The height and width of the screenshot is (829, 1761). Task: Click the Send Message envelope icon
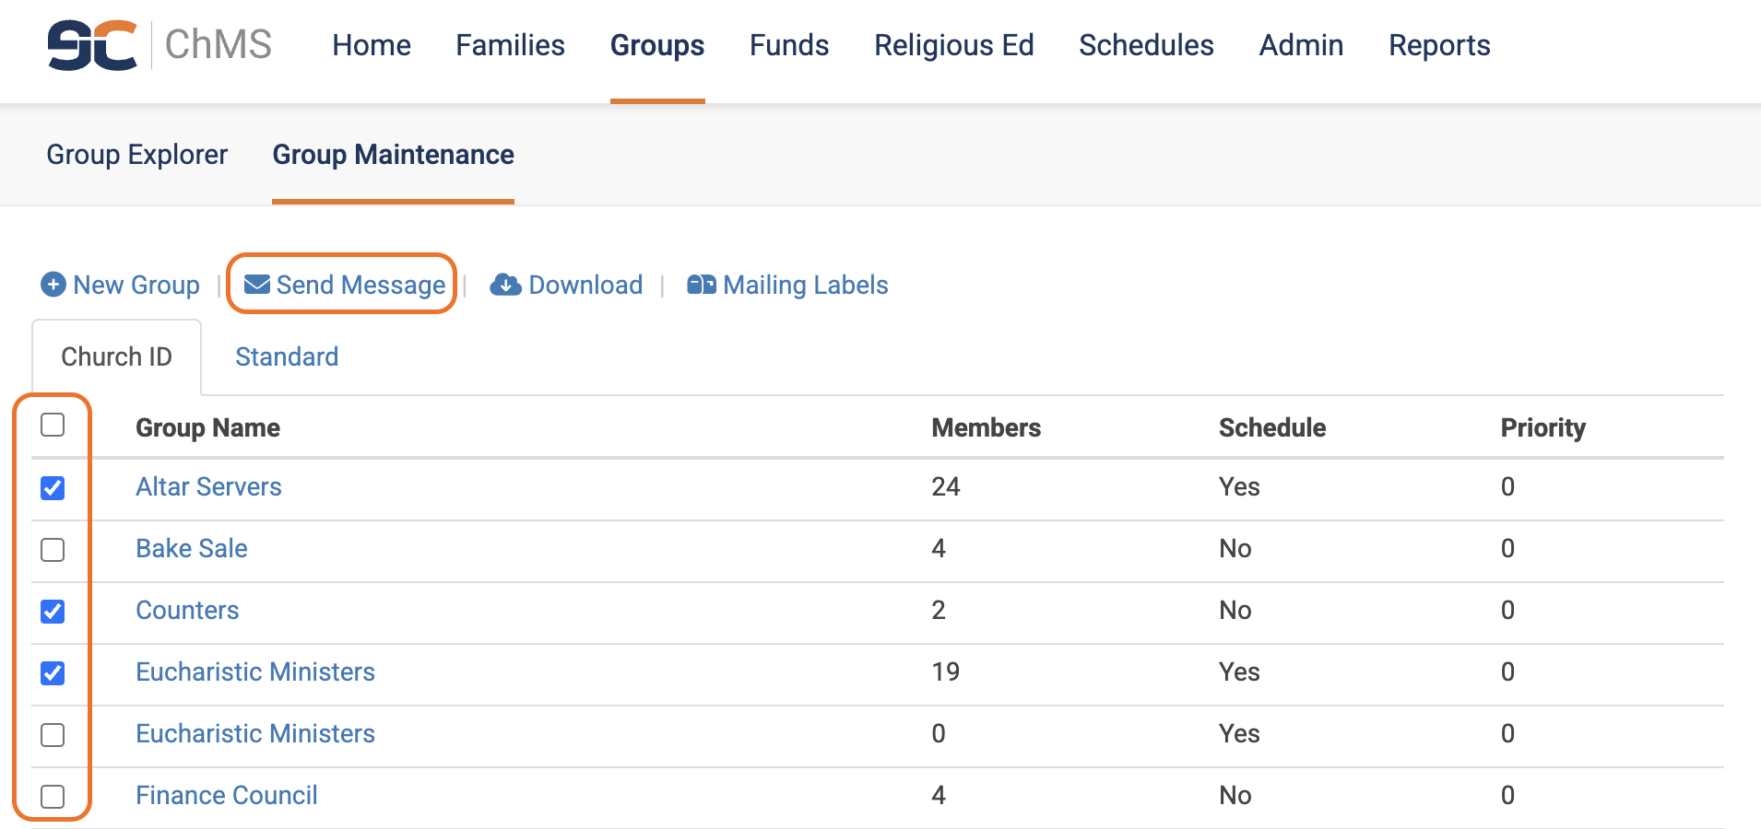click(257, 285)
